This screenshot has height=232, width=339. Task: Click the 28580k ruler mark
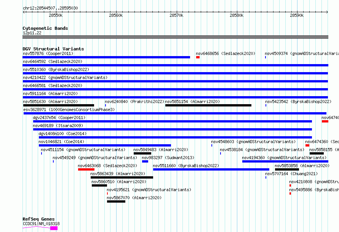[237, 15]
